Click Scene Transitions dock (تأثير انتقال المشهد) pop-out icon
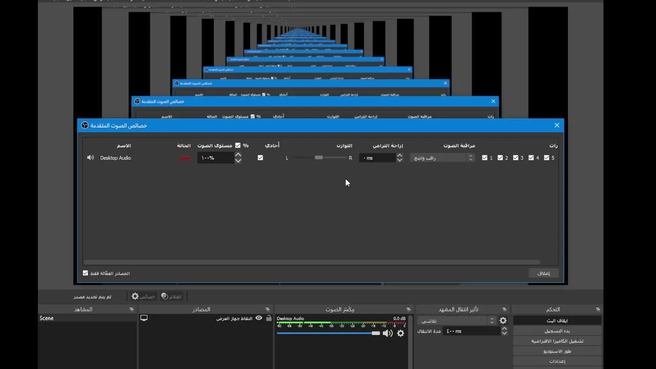The height and width of the screenshot is (369, 656). pyautogui.click(x=504, y=310)
